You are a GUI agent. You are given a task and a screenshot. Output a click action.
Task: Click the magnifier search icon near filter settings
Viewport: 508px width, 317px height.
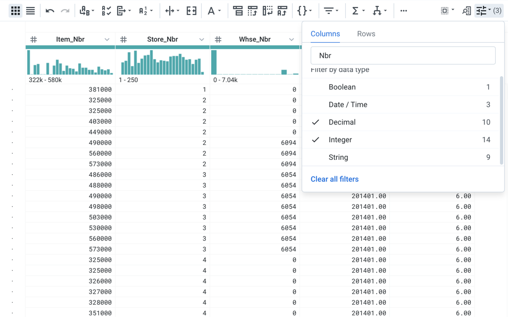click(468, 10)
